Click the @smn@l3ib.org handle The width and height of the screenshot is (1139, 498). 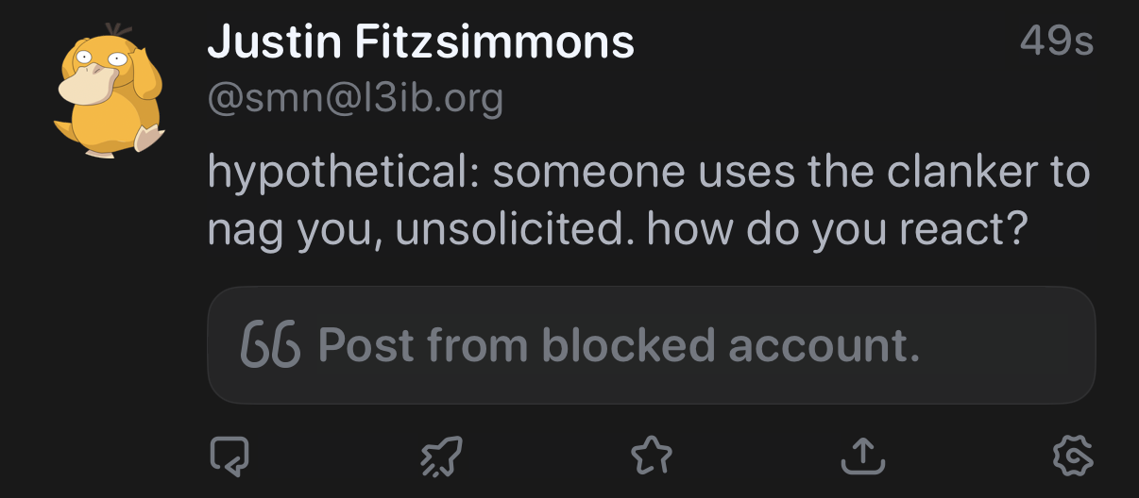(x=354, y=97)
